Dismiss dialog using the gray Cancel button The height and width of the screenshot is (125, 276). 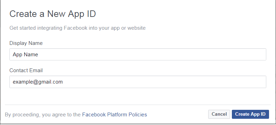coord(219,114)
